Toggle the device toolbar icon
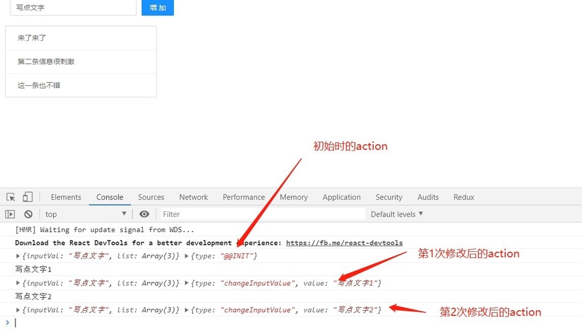 pyautogui.click(x=27, y=197)
